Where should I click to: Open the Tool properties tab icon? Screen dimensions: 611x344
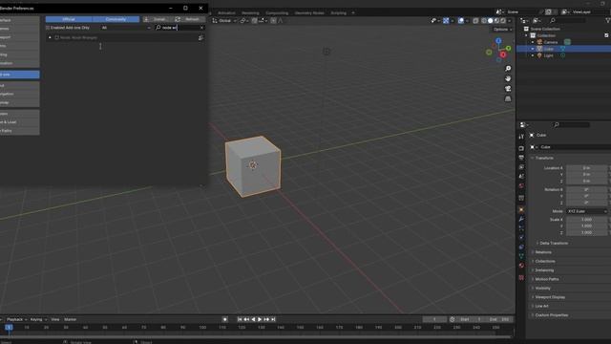click(x=521, y=137)
